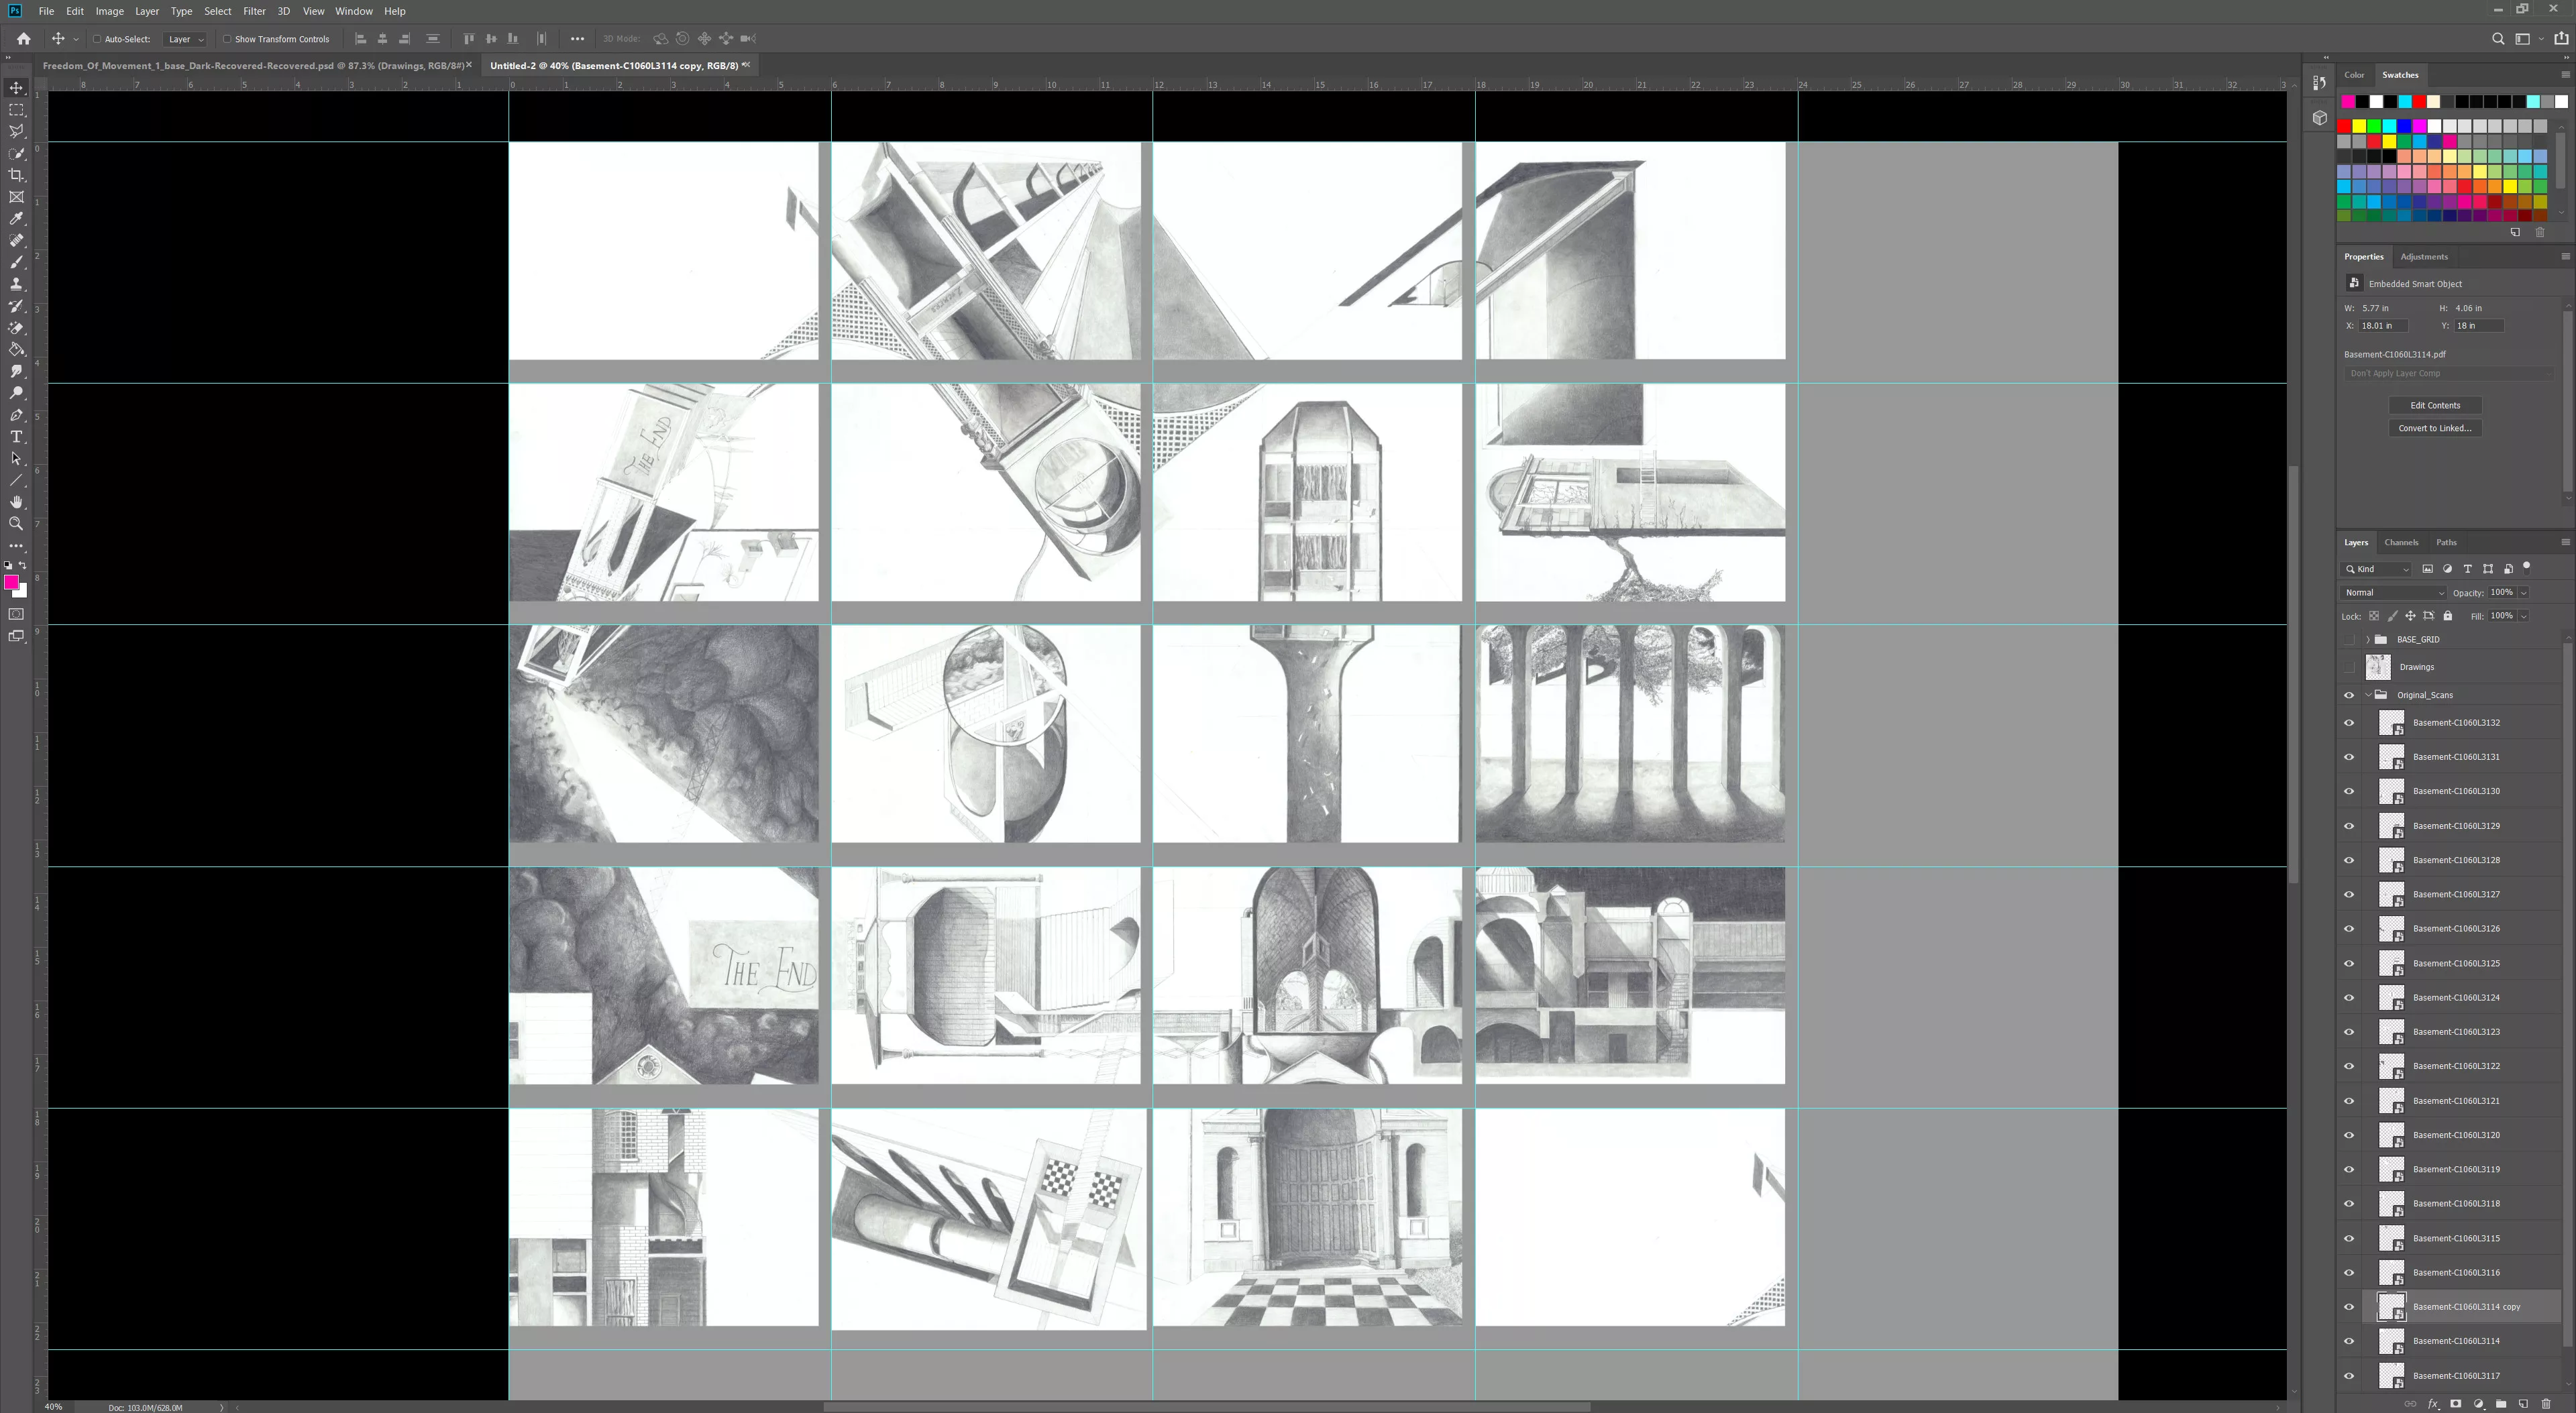2576x1413 pixels.
Task: Select the Hand tool
Action: [16, 502]
